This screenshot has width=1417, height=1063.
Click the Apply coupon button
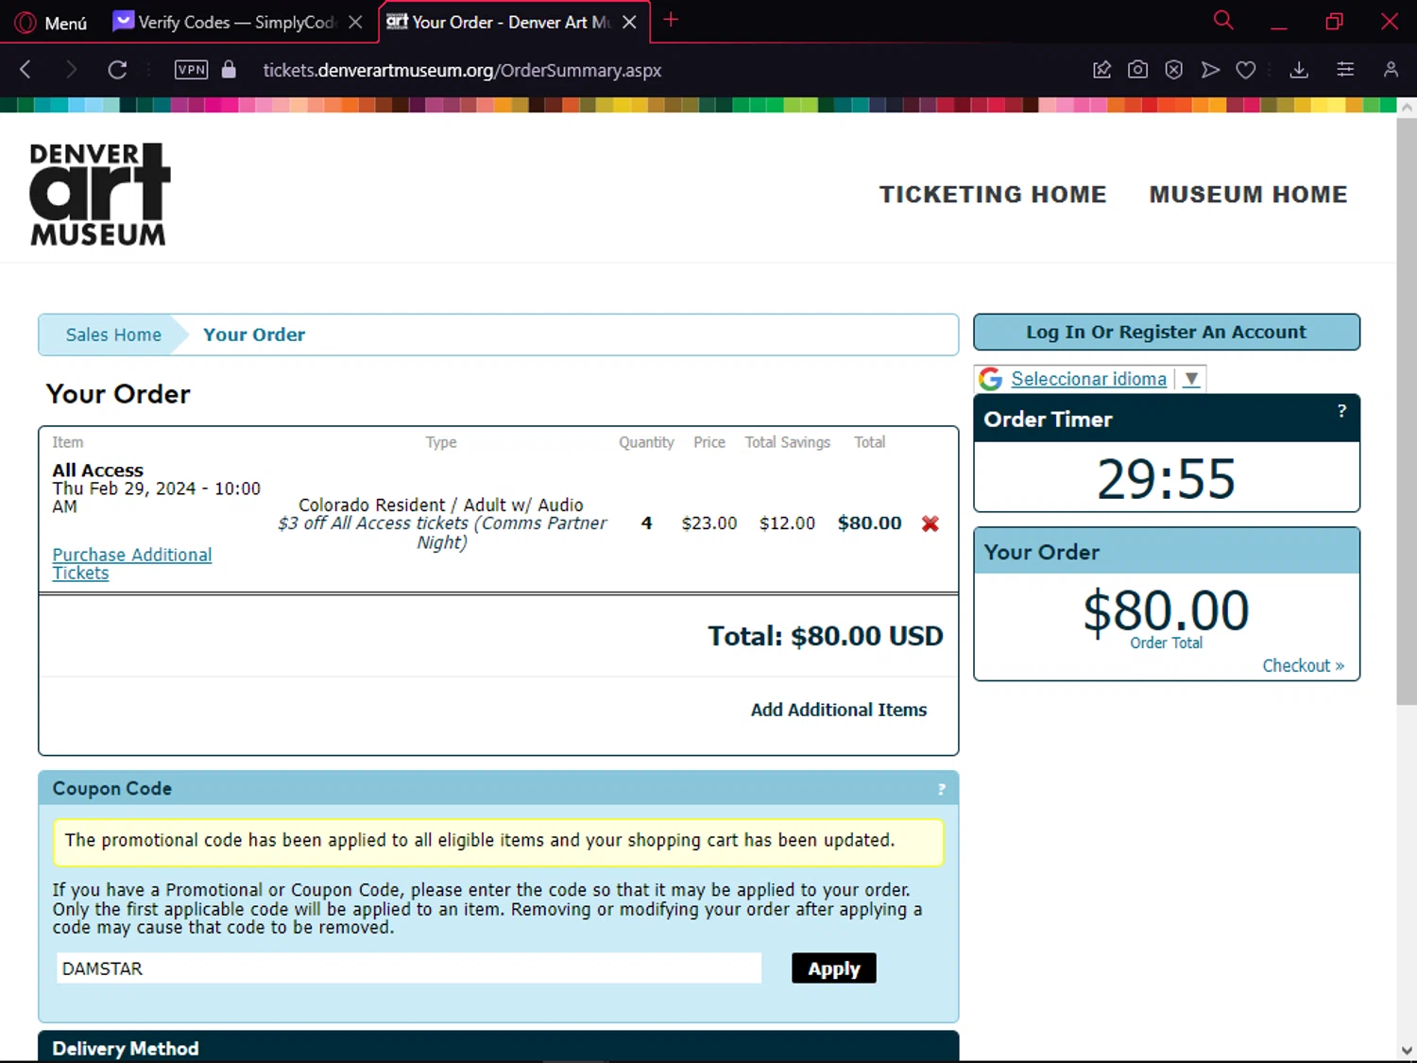pos(834,969)
